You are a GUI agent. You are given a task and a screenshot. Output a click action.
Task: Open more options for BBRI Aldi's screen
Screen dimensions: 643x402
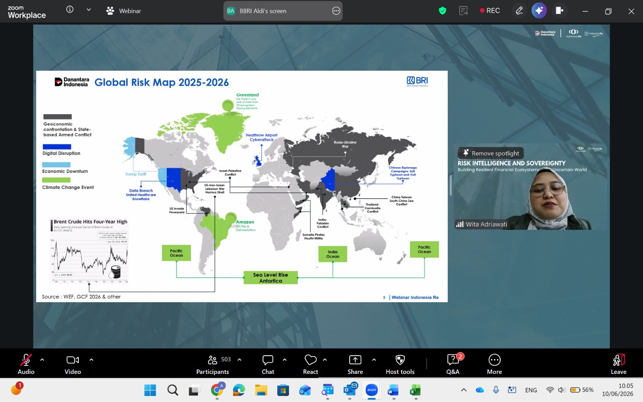(x=336, y=11)
